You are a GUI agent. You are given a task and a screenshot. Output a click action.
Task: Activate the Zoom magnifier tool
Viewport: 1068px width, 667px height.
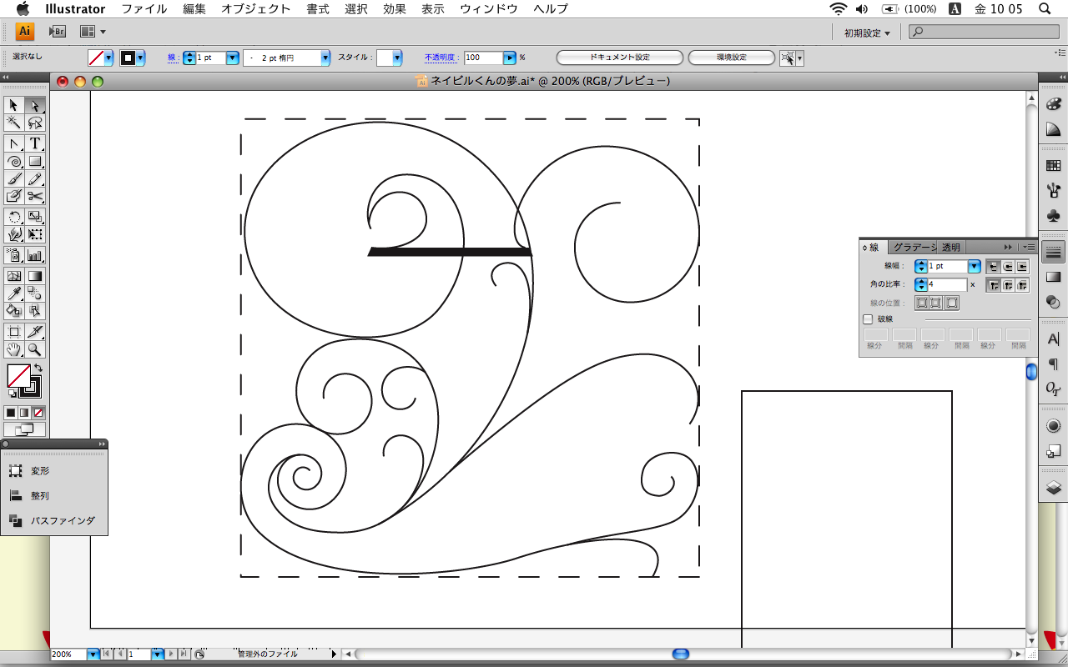35,349
